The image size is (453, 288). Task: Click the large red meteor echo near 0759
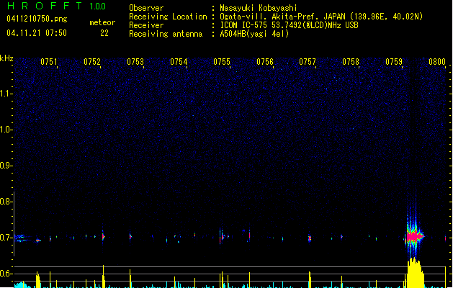coord(415,236)
